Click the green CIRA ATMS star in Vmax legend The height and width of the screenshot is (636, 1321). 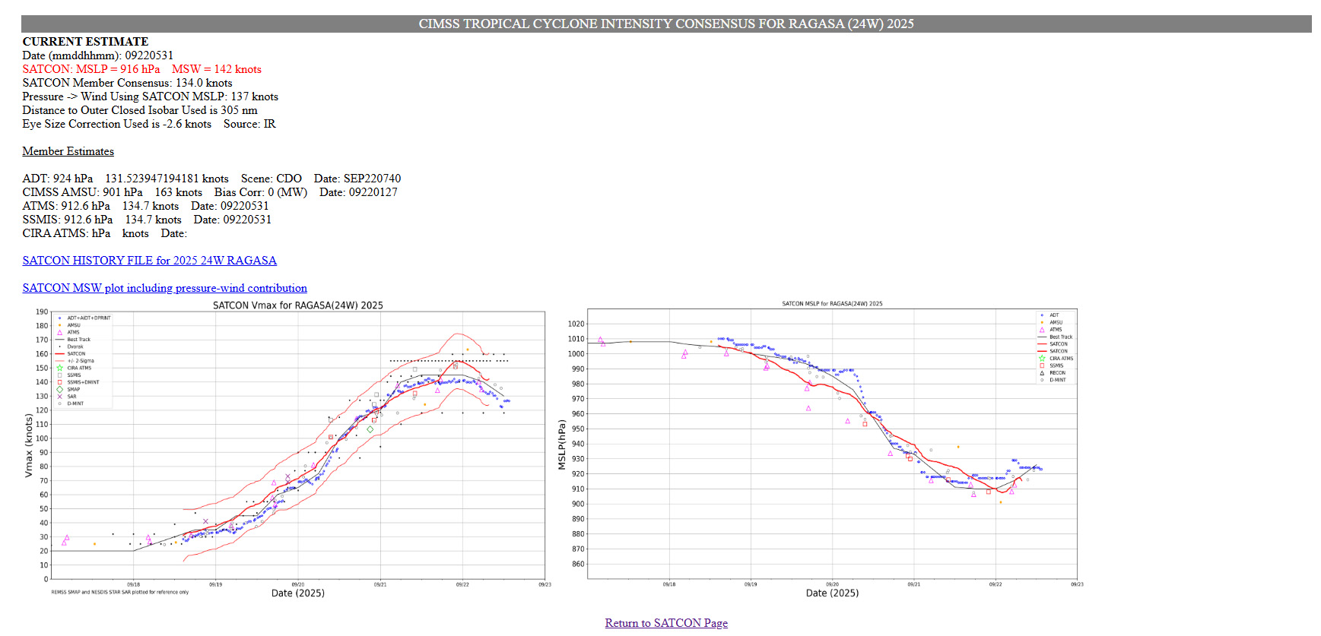click(59, 368)
